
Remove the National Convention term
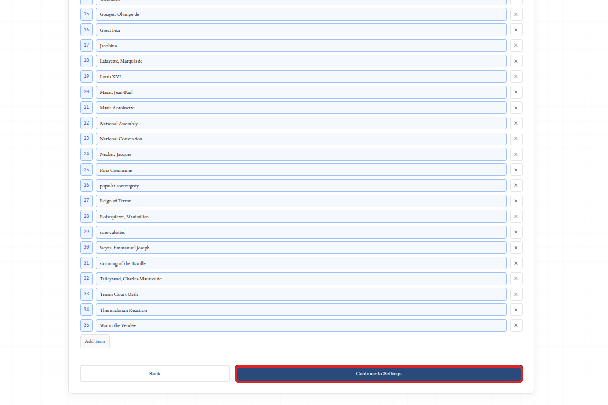516,138
